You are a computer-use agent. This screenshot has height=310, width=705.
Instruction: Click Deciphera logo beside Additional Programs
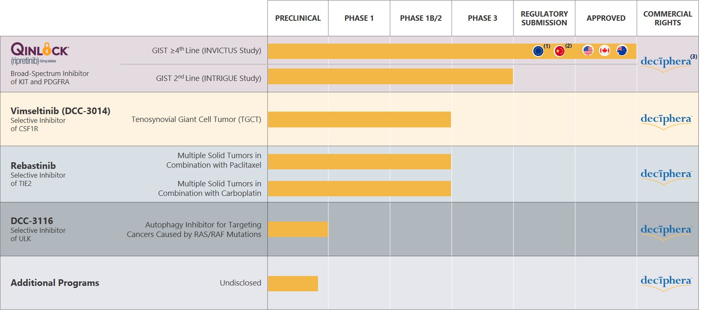click(666, 282)
